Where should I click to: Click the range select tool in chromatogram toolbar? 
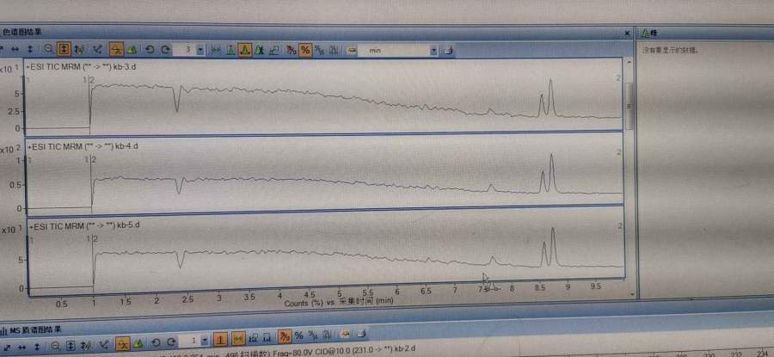(x=97, y=50)
